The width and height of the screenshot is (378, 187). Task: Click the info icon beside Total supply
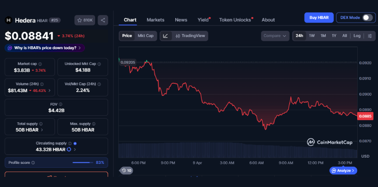pyautogui.click(x=41, y=124)
